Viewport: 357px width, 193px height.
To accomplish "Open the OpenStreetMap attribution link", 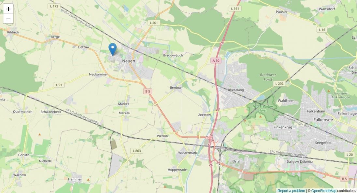I will click(323, 191).
